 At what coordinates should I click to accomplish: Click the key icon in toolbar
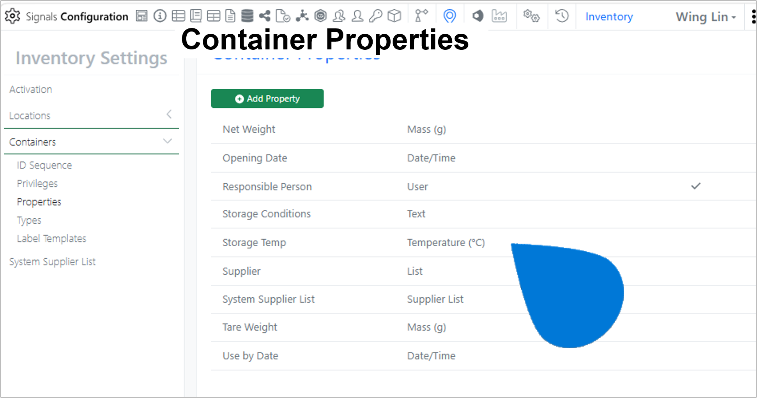click(376, 16)
